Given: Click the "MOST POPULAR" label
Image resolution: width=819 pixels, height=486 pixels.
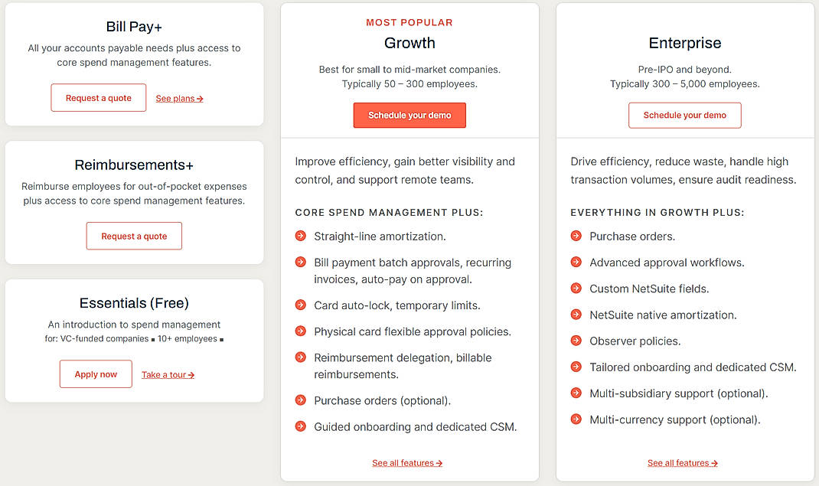Looking at the screenshot, I should coord(409,22).
